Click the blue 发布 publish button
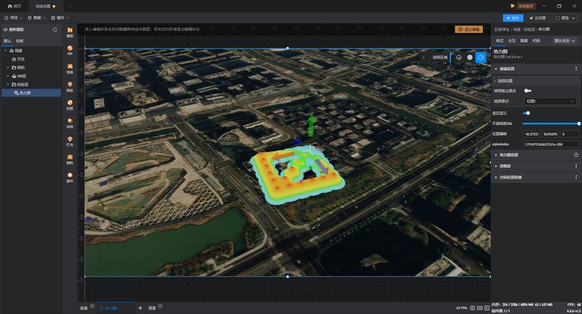Image resolution: width=582 pixels, height=314 pixels. coord(513,18)
